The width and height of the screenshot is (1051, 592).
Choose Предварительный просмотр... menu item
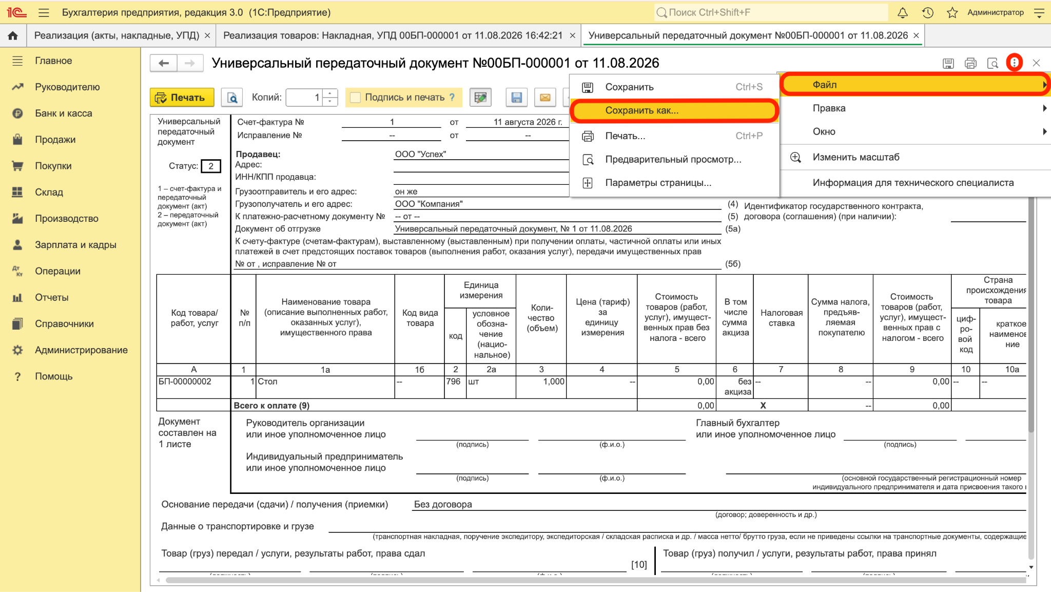click(x=674, y=159)
